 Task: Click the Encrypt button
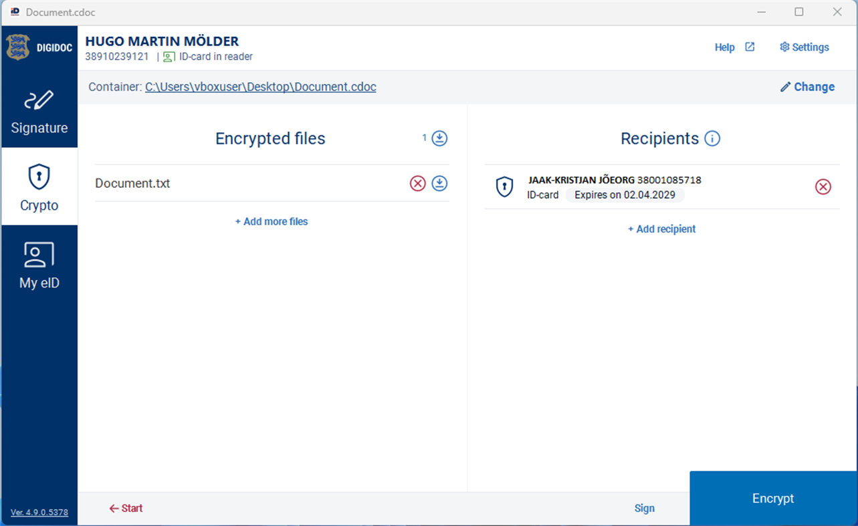point(773,499)
